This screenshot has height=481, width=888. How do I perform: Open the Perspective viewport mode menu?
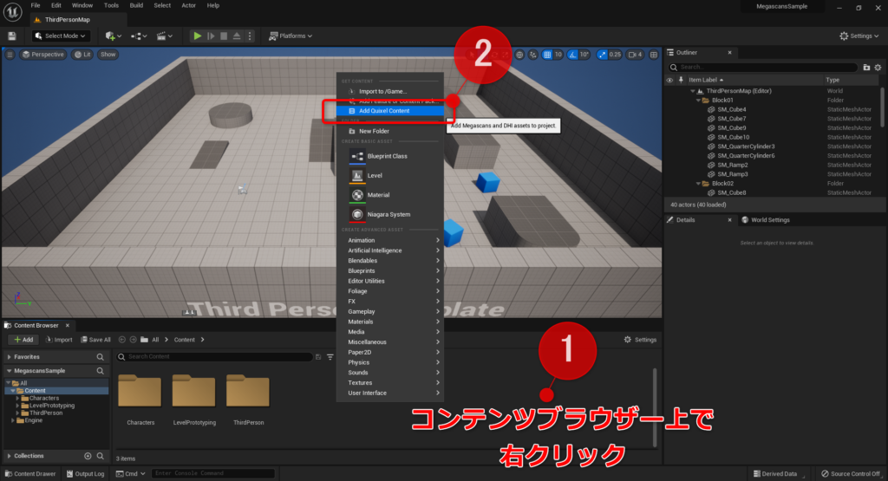click(42, 55)
